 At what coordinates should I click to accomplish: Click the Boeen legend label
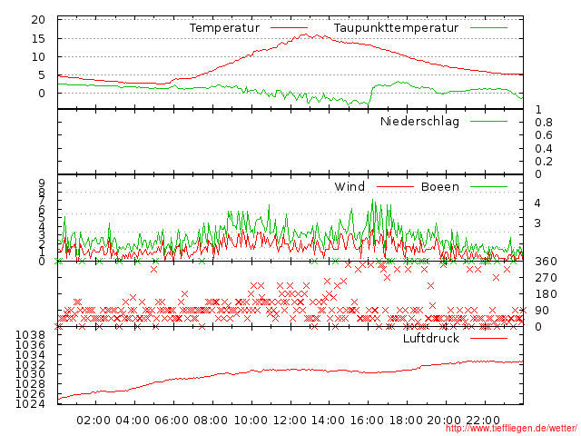tap(440, 186)
